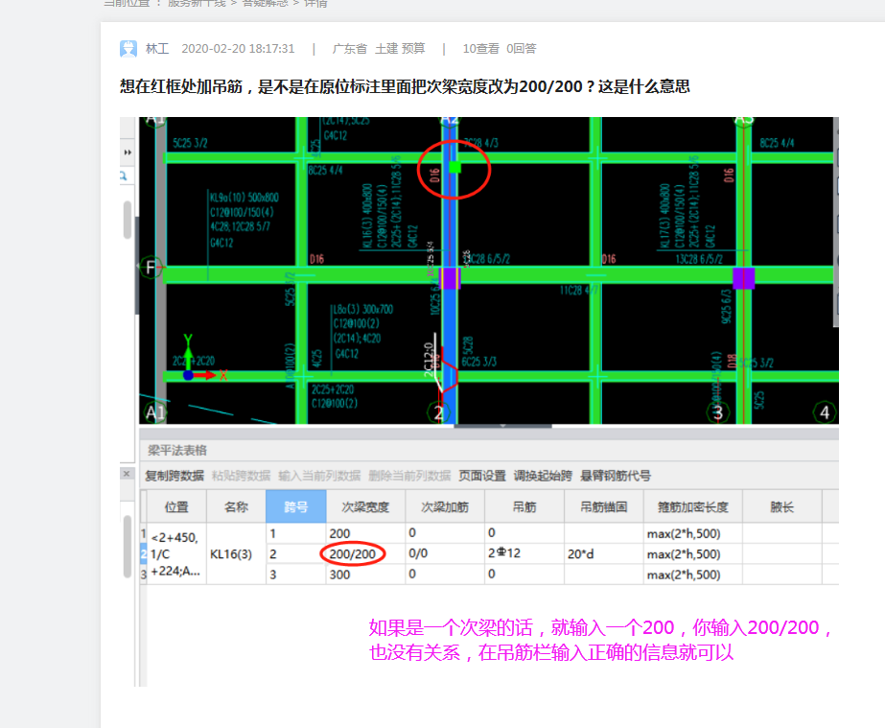Screen dimensions: 885x728
Task: Click the 梁平法表格 panel title
Action: pos(177,450)
